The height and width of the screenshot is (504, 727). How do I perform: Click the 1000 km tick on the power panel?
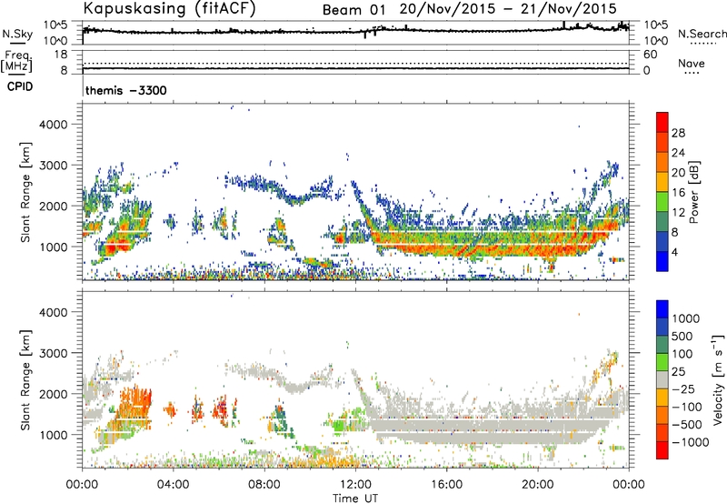[54, 247]
